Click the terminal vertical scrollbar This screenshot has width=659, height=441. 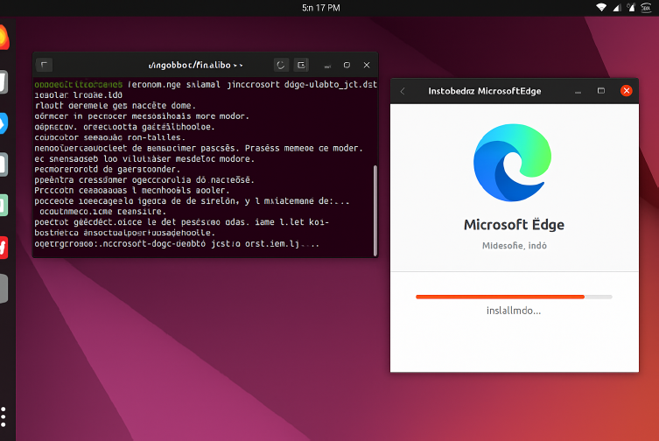tap(375, 210)
